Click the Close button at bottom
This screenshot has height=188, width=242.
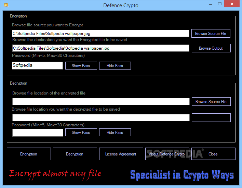coord(213,154)
